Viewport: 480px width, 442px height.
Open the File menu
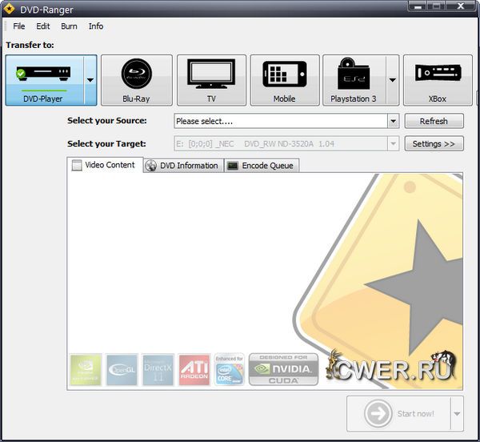pos(19,26)
